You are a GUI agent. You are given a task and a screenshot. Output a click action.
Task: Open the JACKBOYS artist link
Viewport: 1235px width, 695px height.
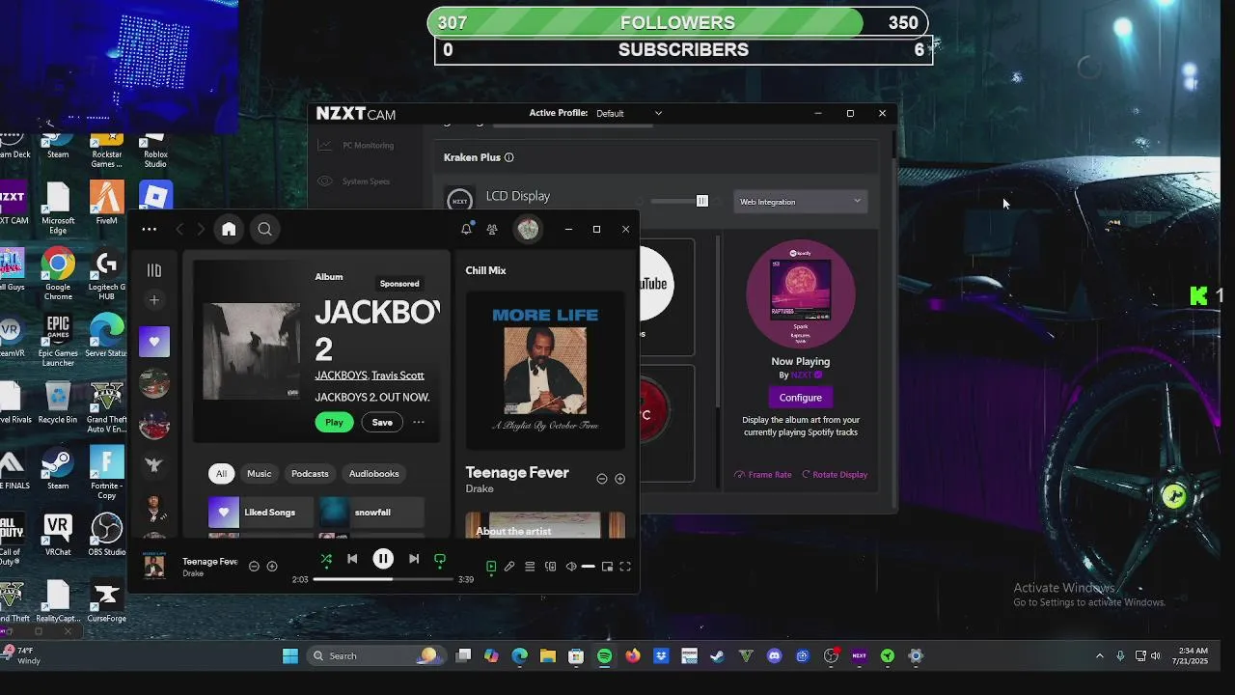click(x=341, y=375)
